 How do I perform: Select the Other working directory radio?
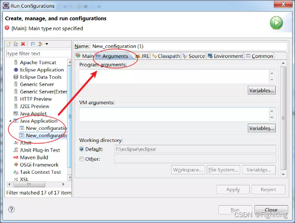pyautogui.click(x=81, y=159)
